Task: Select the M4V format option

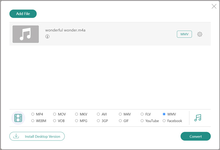Action: click(x=120, y=114)
